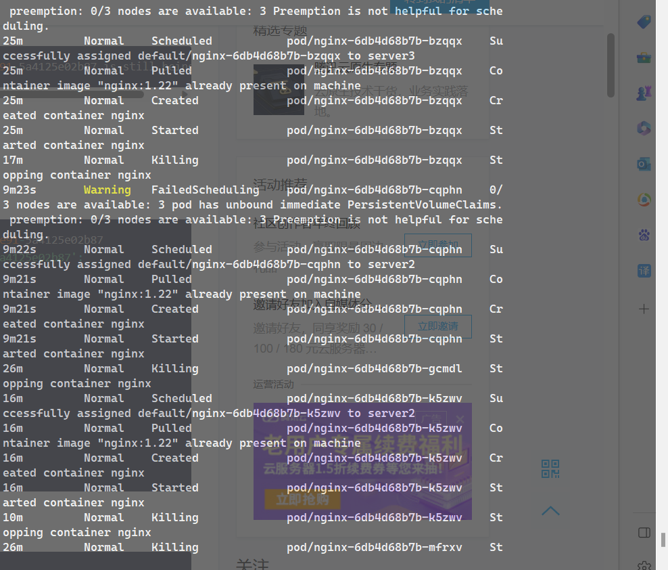The image size is (668, 570).
Task: Toggle the sidebar panel layout icon
Action: (644, 533)
